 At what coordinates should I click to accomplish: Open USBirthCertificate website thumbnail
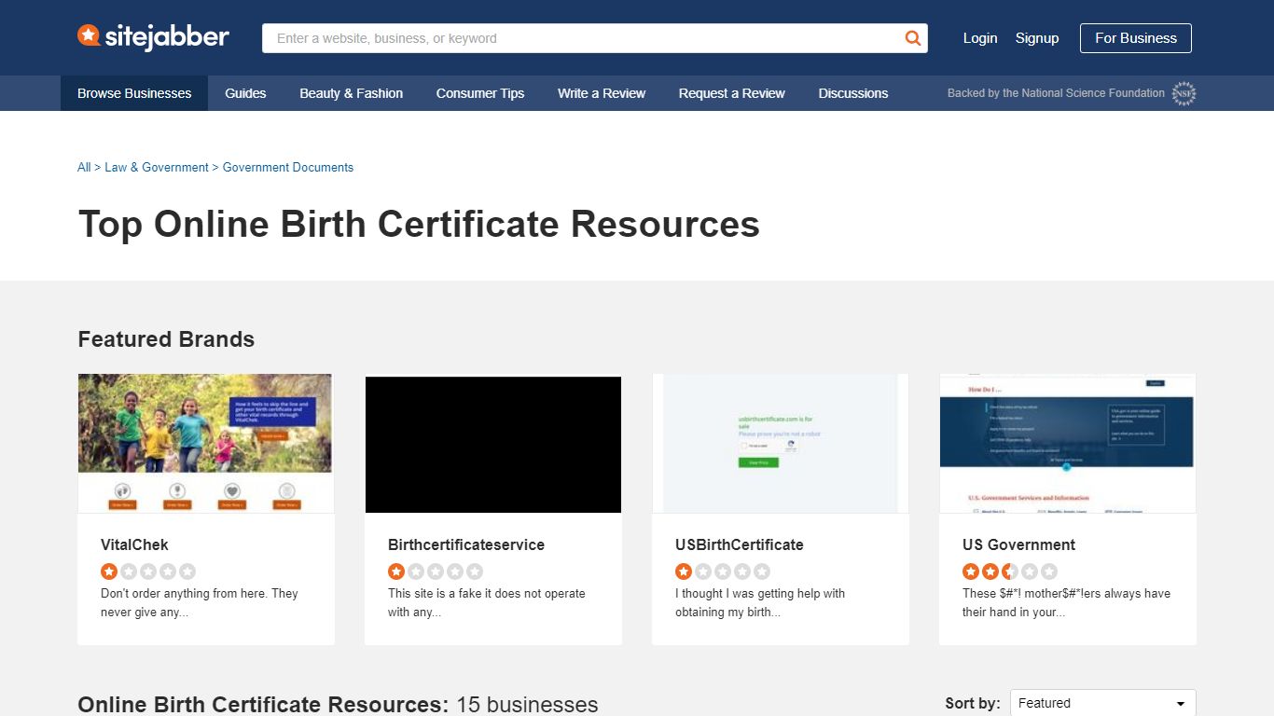pos(781,444)
